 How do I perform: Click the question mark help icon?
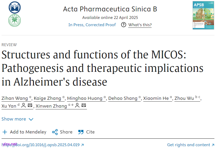[124, 25]
